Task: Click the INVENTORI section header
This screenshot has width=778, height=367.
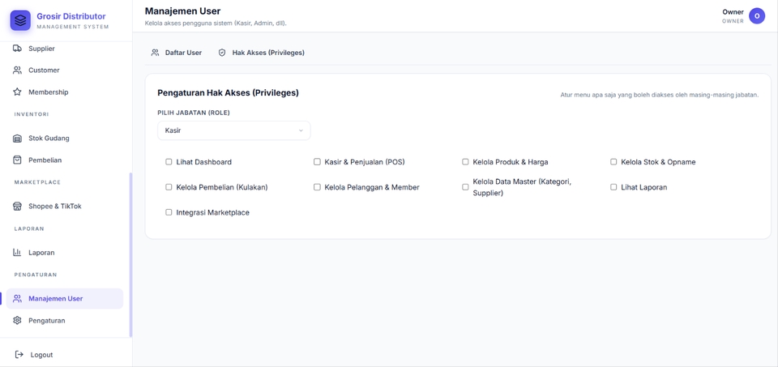Action: [32, 114]
